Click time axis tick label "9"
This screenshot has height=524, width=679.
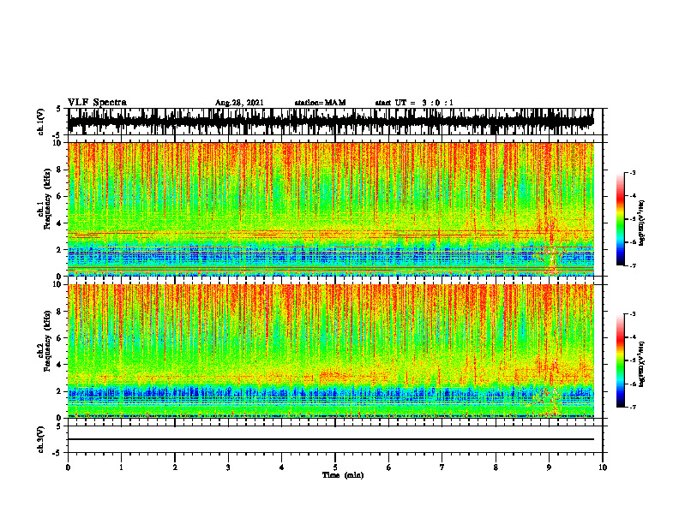click(x=549, y=467)
